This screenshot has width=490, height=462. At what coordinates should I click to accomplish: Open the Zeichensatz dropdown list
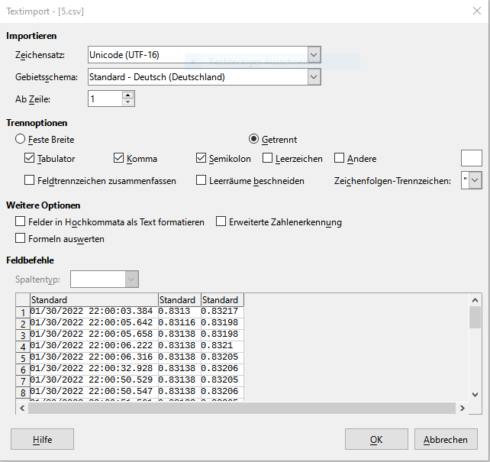pyautogui.click(x=314, y=55)
